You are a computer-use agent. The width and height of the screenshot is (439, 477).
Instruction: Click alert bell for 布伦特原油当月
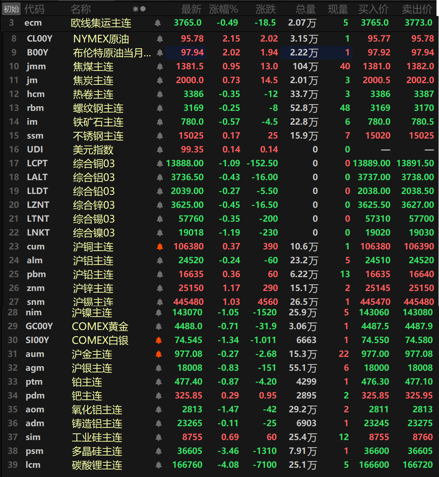(160, 52)
